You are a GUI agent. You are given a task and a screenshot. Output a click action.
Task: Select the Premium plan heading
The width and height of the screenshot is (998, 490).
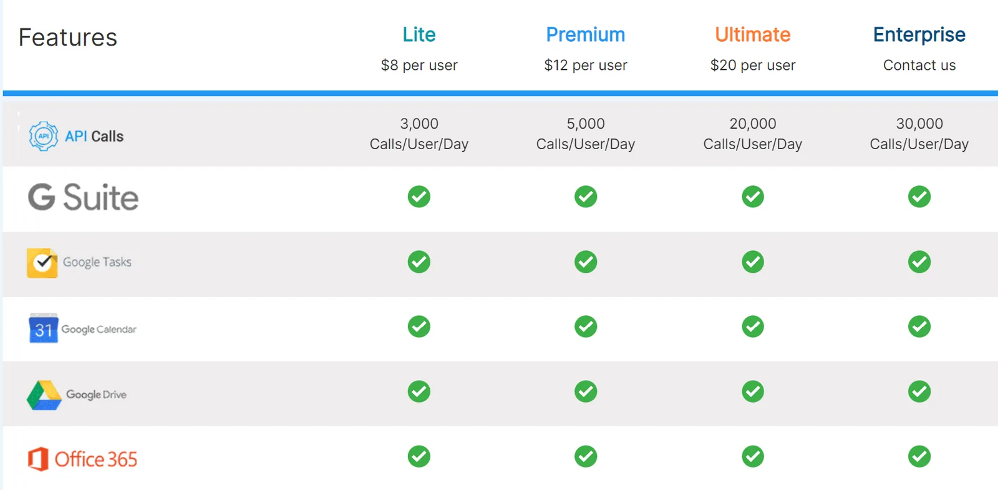pyautogui.click(x=586, y=35)
